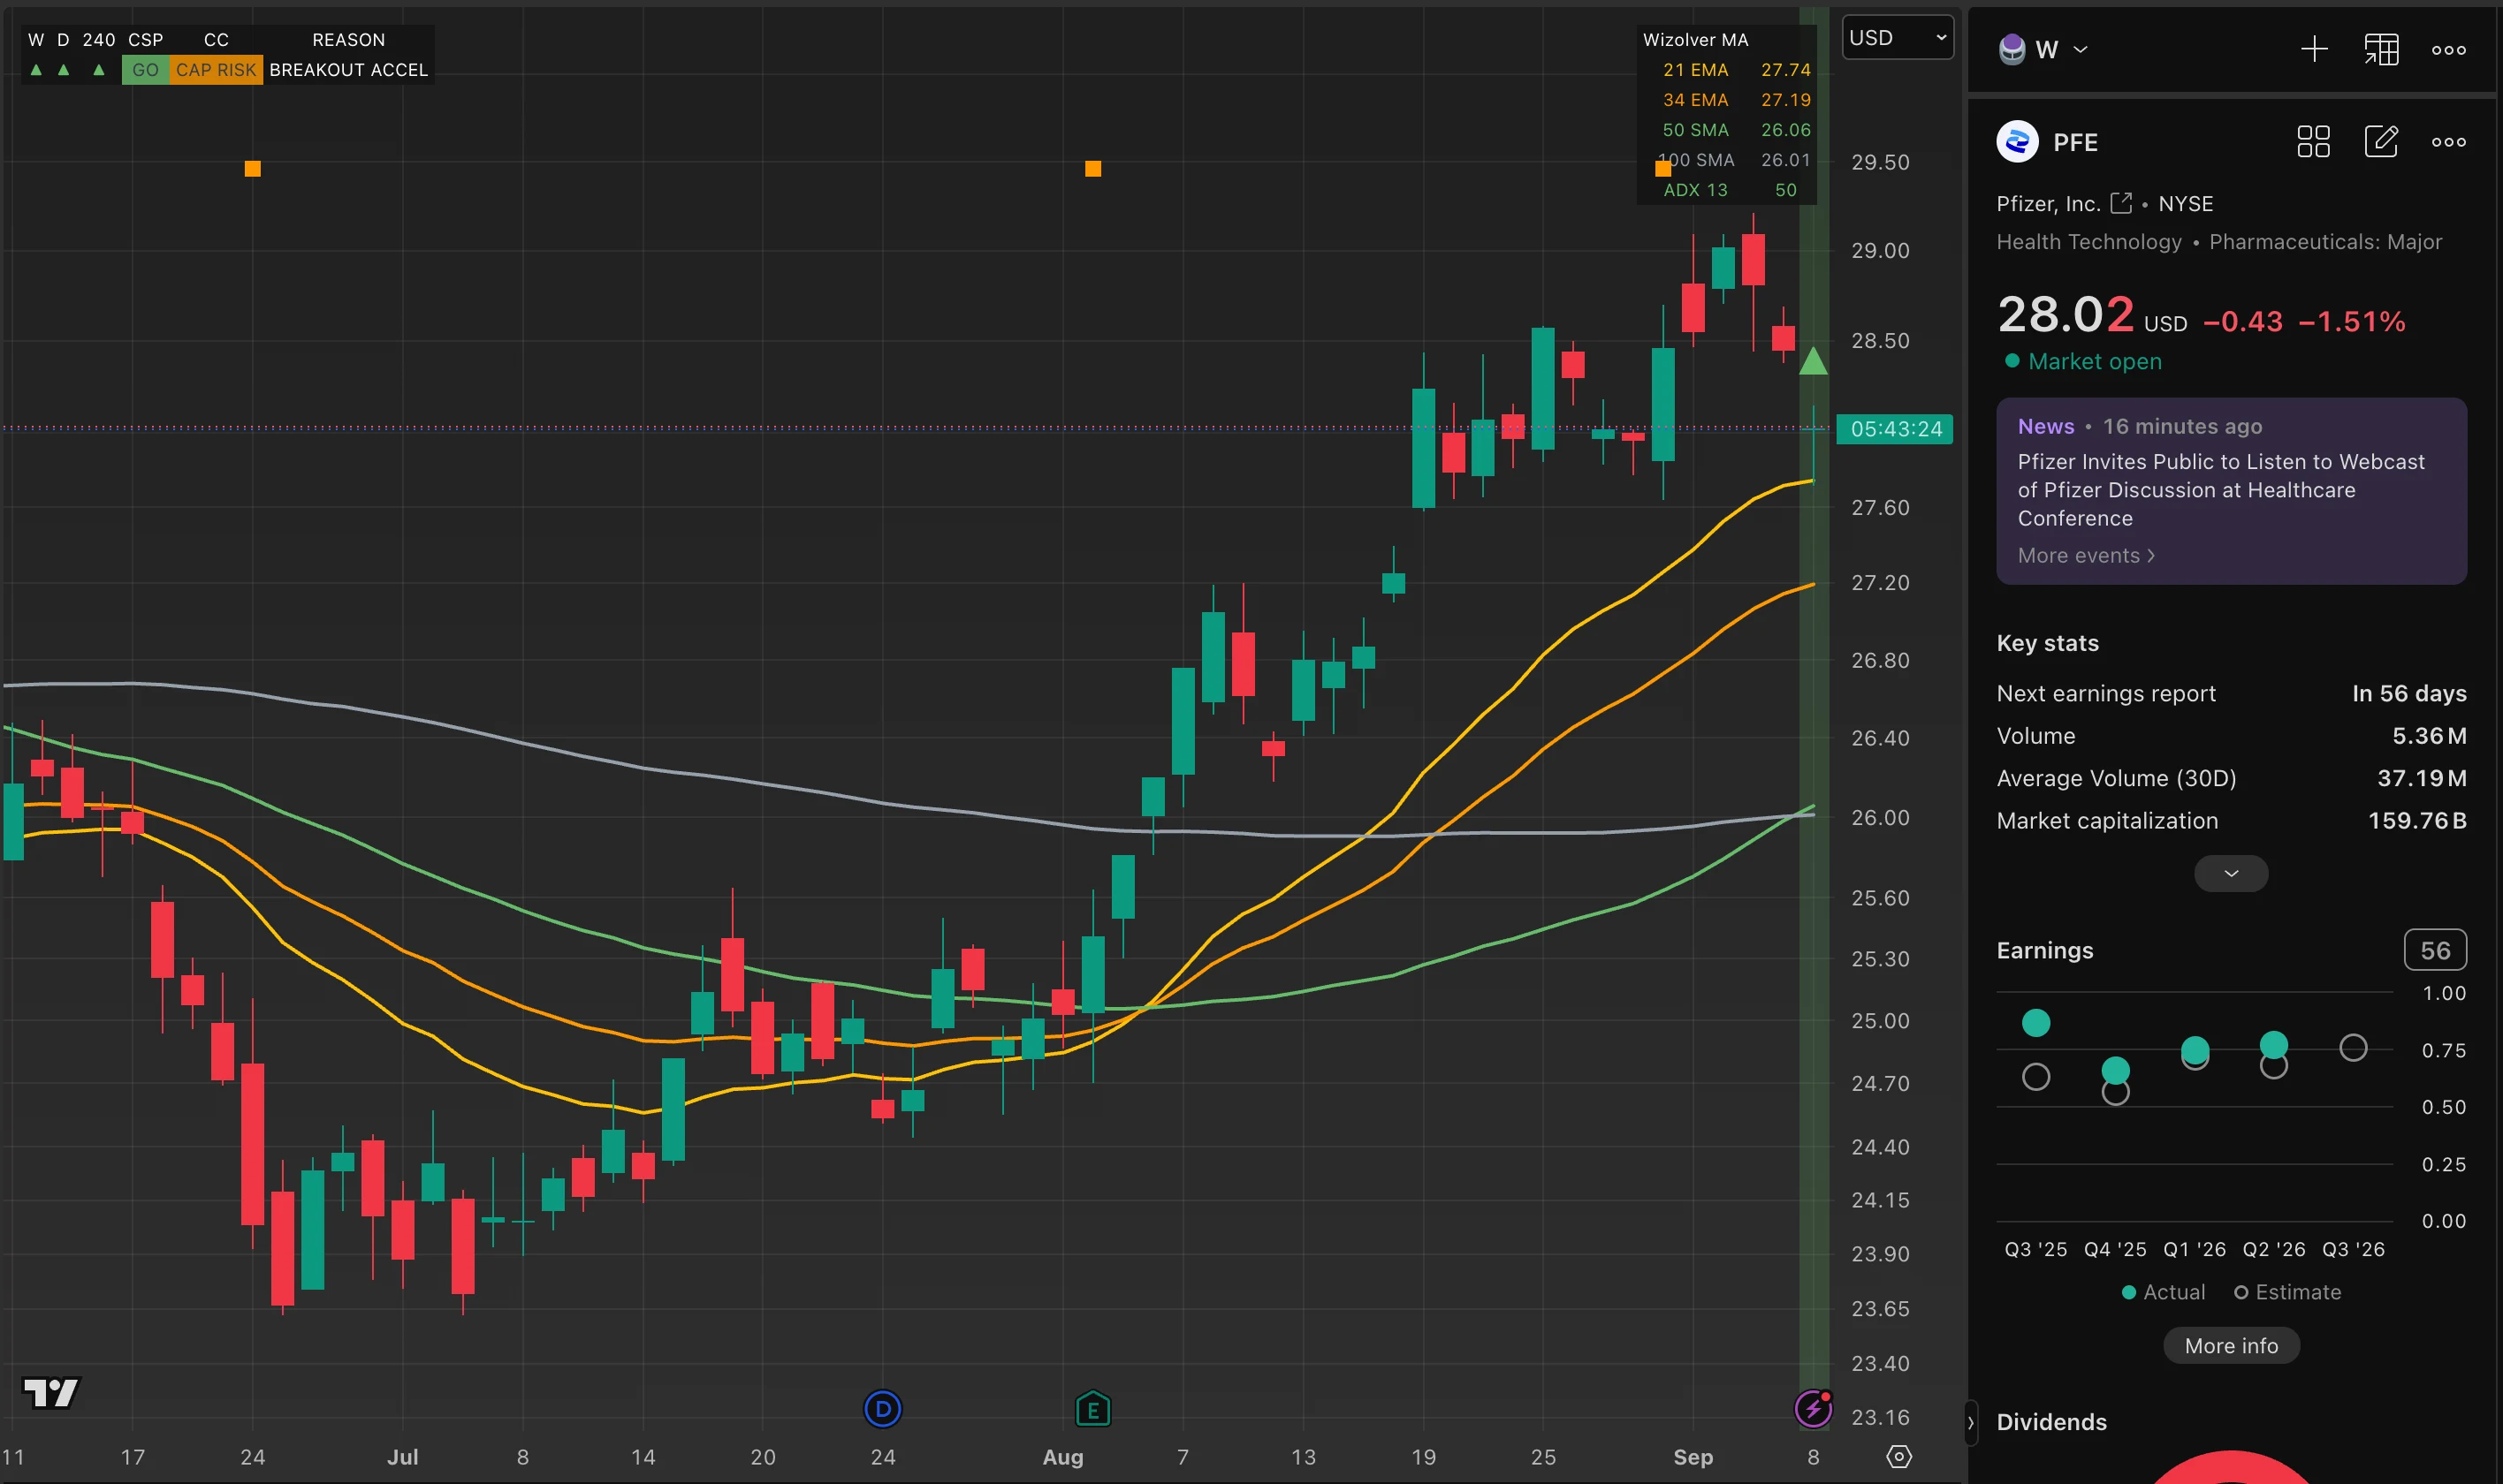Collapse the right side panel arrow

[x=1970, y=1422]
